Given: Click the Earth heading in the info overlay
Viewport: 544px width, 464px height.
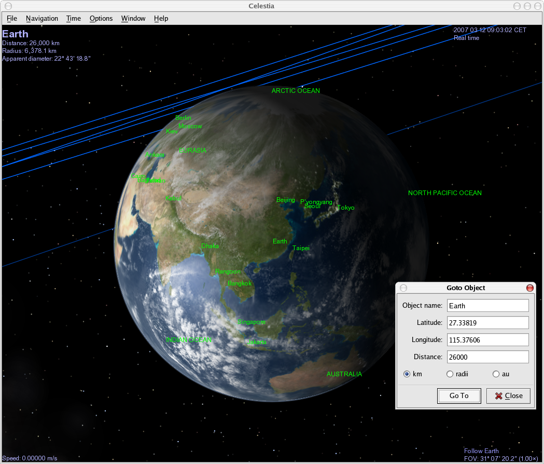Looking at the screenshot, I should pos(15,34).
